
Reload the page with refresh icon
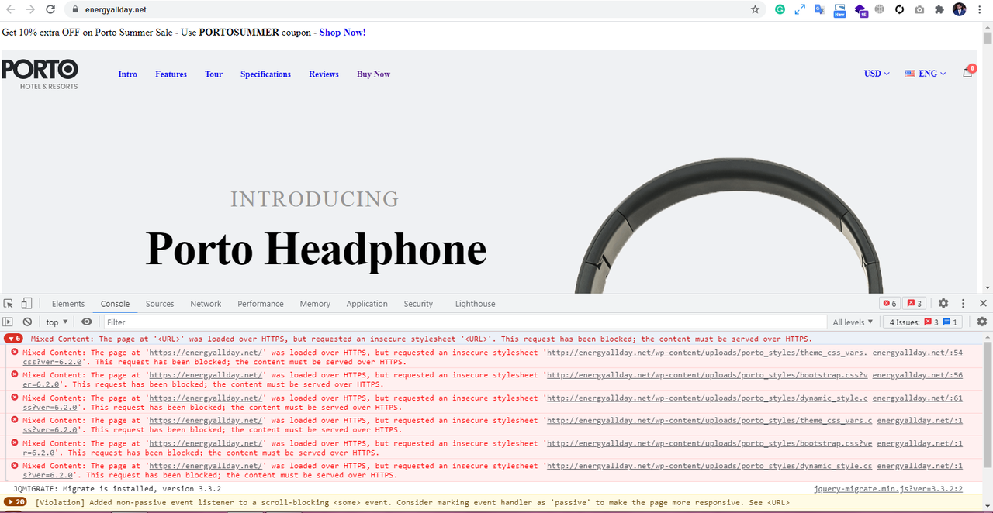tap(50, 9)
